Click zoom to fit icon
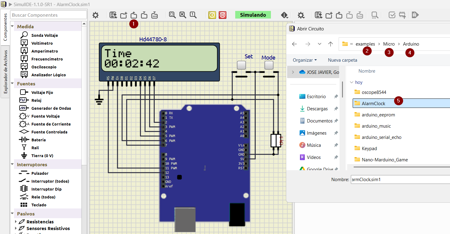This screenshot has height=234, width=450. coord(172,15)
